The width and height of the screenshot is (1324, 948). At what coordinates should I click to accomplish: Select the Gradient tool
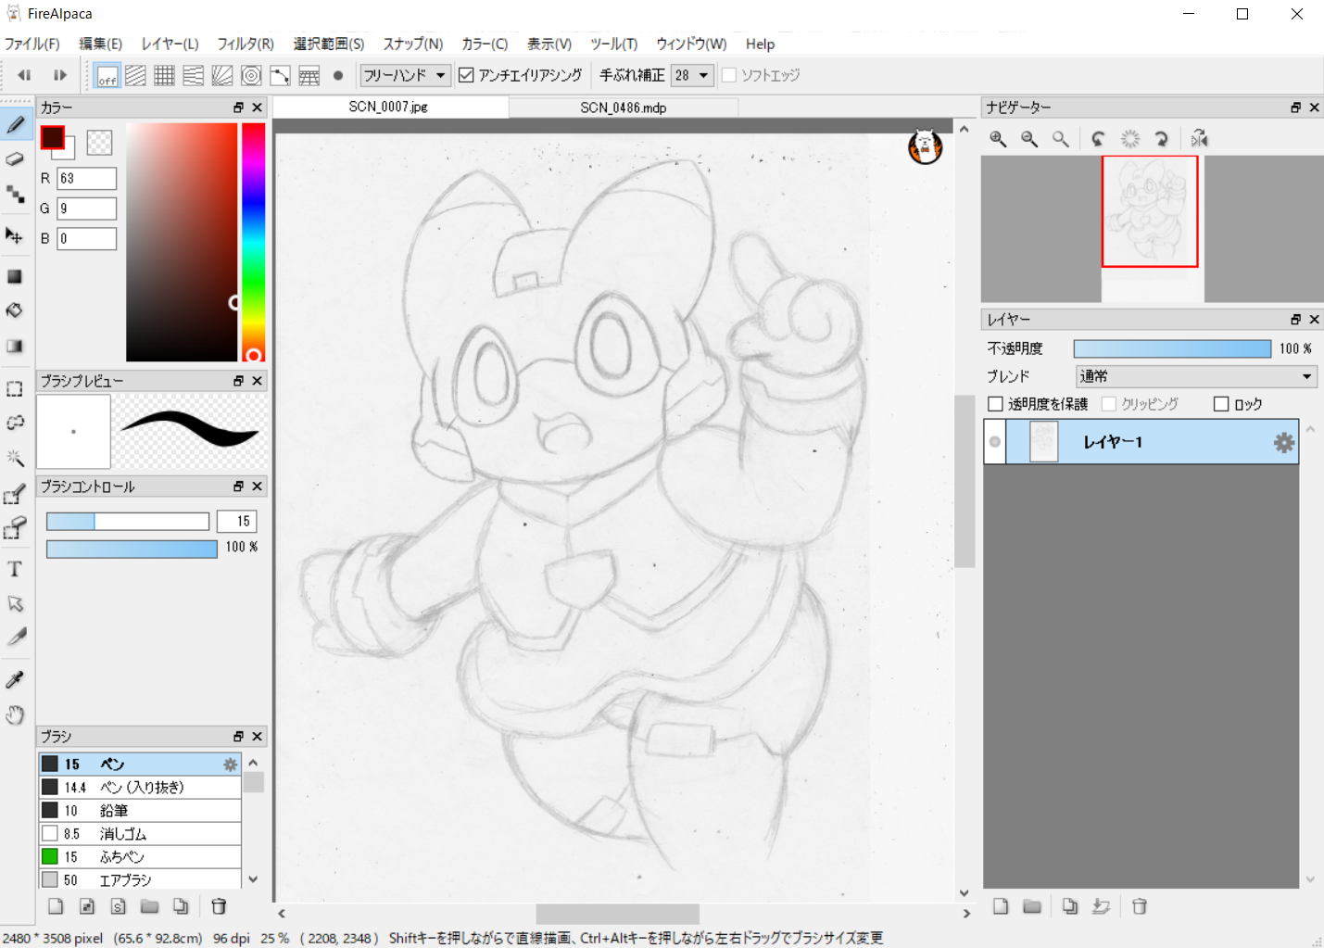[15, 346]
